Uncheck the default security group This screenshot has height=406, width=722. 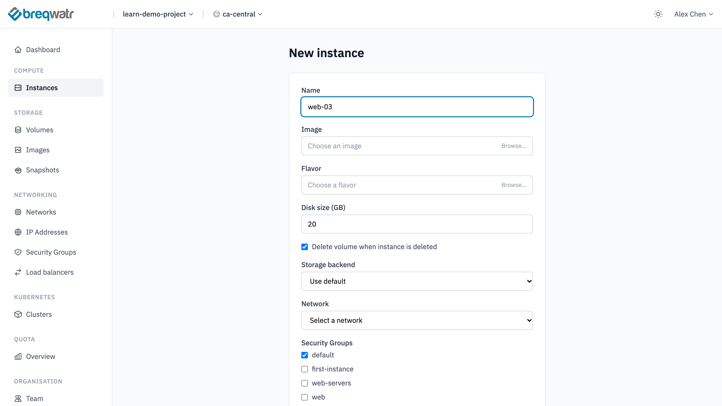click(x=305, y=355)
